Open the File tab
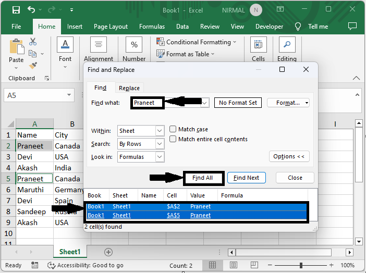Screen dimensions: 366x273 (16, 27)
